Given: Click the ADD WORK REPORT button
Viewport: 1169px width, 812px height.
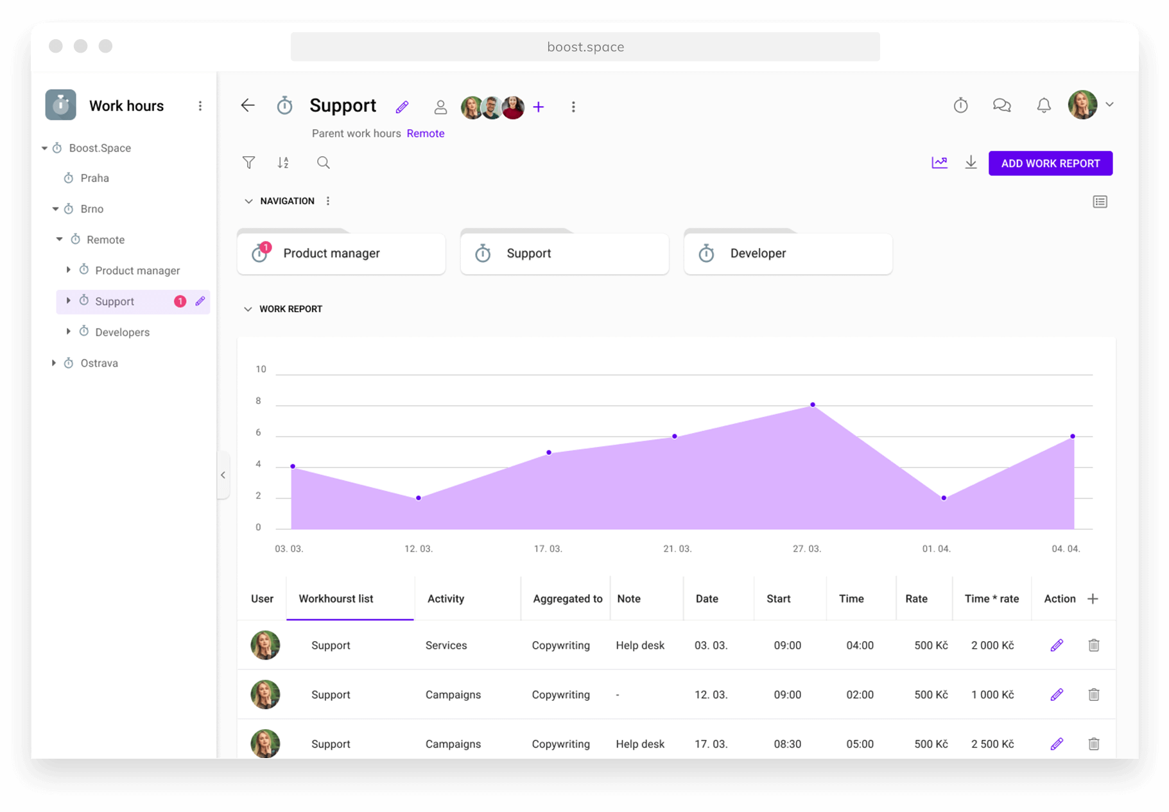Looking at the screenshot, I should pos(1050,163).
